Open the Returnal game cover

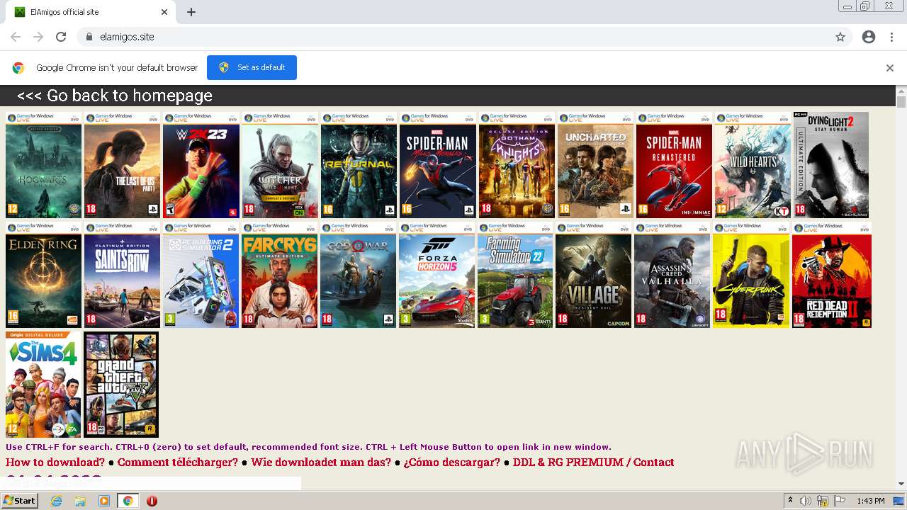tap(359, 165)
